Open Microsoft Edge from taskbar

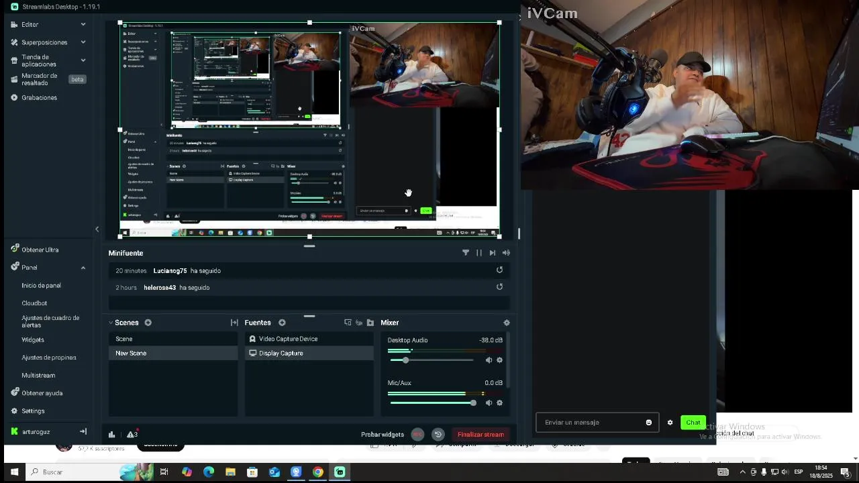click(x=209, y=472)
